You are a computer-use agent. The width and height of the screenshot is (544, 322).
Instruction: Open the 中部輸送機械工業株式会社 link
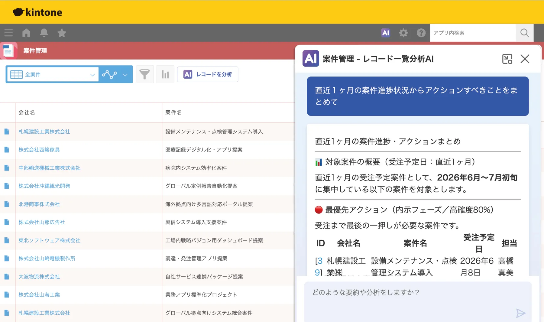pyautogui.click(x=50, y=168)
